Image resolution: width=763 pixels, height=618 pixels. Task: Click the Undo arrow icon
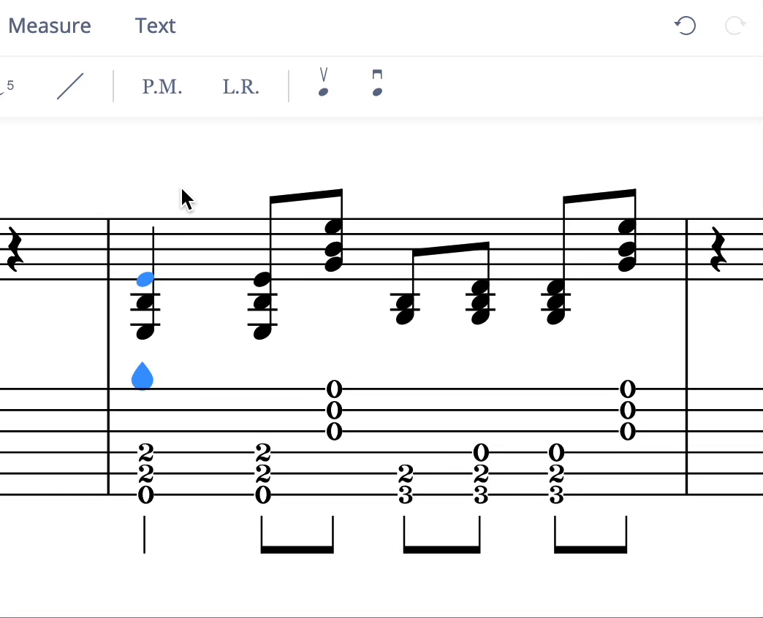685,26
